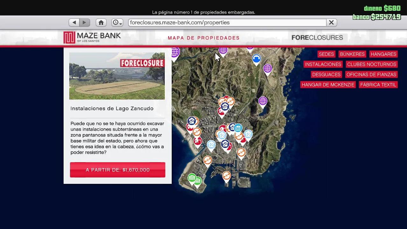Select the orange nightclub pin on the docks pier
This screenshot has width=407, height=229.
pos(226,176)
